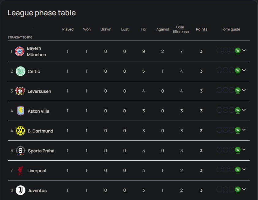
Task: Click the Form guide column header
Action: (231, 29)
